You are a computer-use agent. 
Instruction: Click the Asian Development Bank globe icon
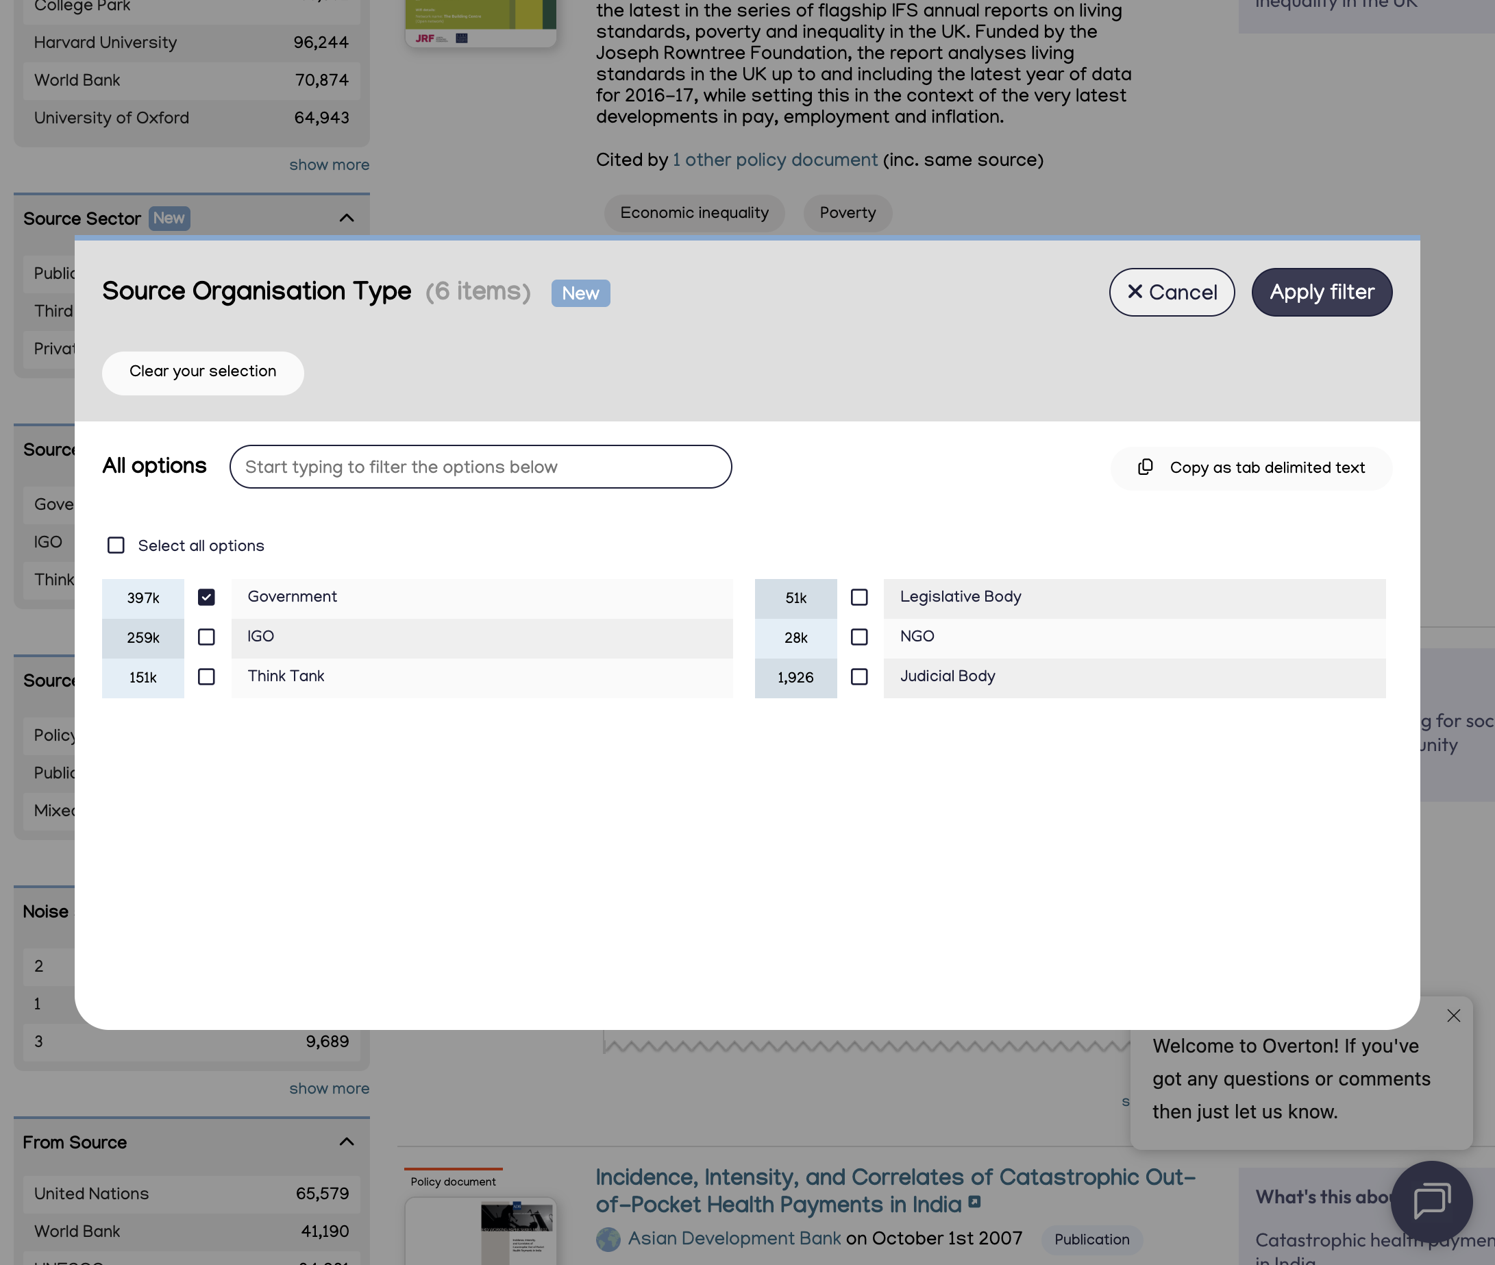(x=608, y=1239)
